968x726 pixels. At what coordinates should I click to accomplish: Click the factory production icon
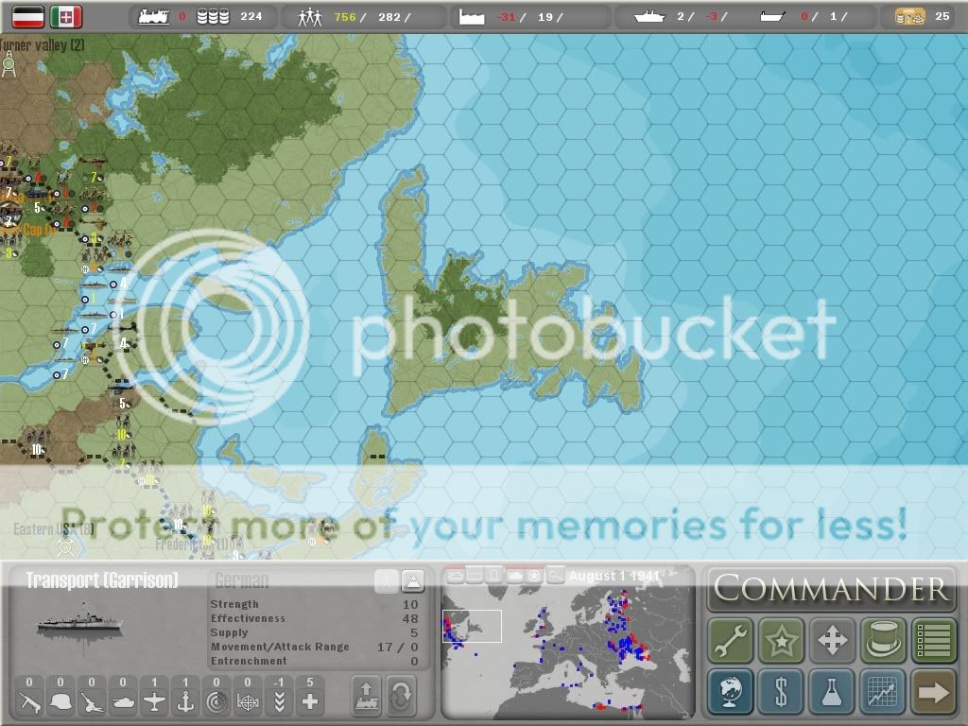tap(472, 17)
